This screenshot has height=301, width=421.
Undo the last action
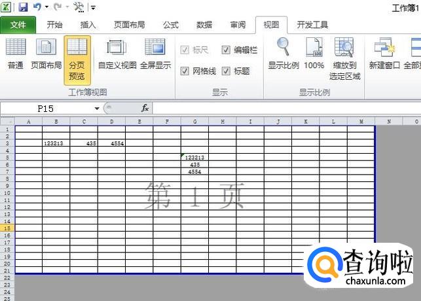pyautogui.click(x=37, y=7)
